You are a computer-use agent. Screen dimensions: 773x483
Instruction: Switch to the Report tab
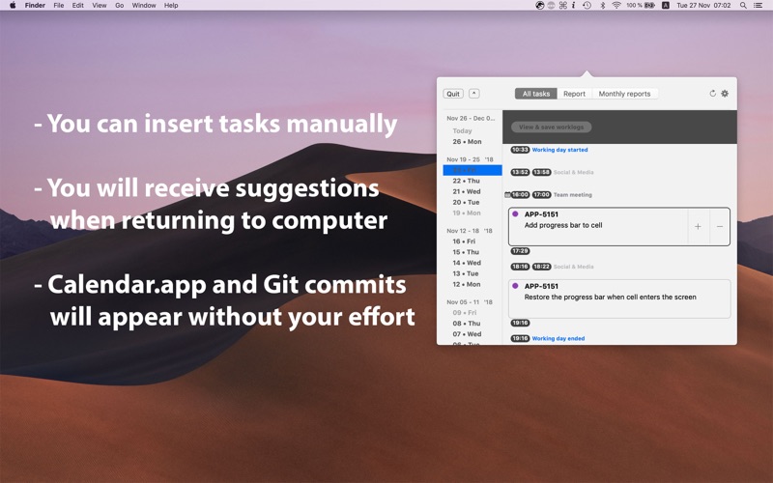tap(574, 94)
